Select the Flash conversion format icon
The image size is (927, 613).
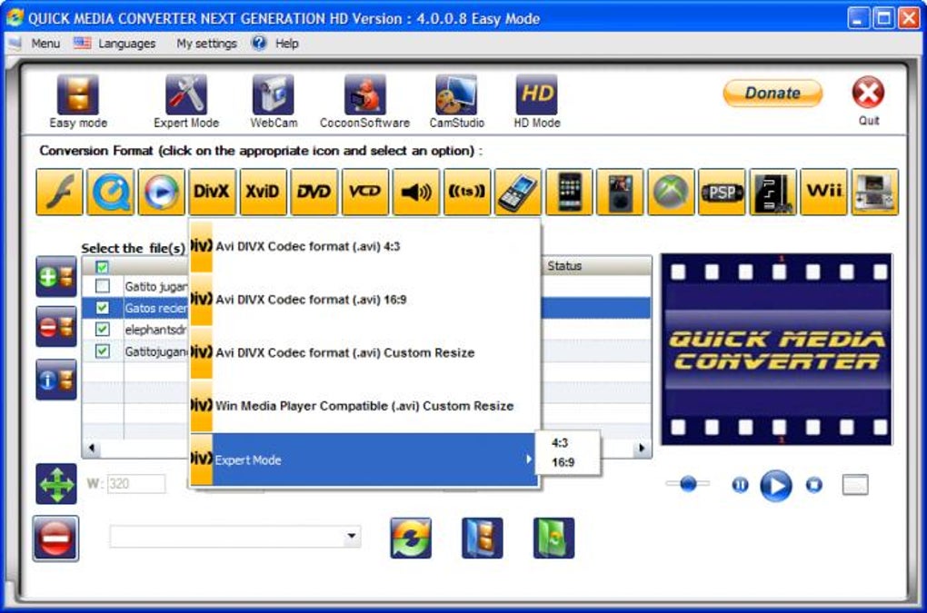click(59, 192)
